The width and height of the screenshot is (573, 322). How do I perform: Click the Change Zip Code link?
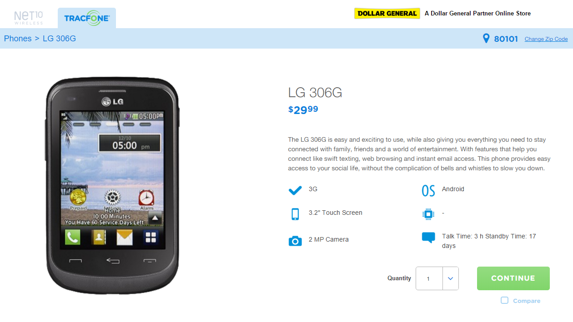546,39
